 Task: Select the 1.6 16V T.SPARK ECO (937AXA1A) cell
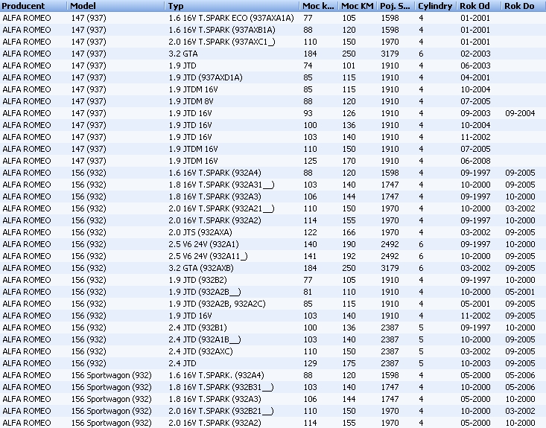pyautogui.click(x=231, y=18)
